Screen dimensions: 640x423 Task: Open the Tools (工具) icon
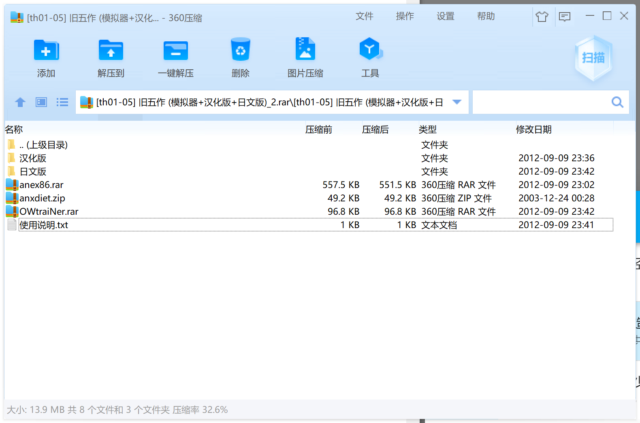tap(370, 50)
